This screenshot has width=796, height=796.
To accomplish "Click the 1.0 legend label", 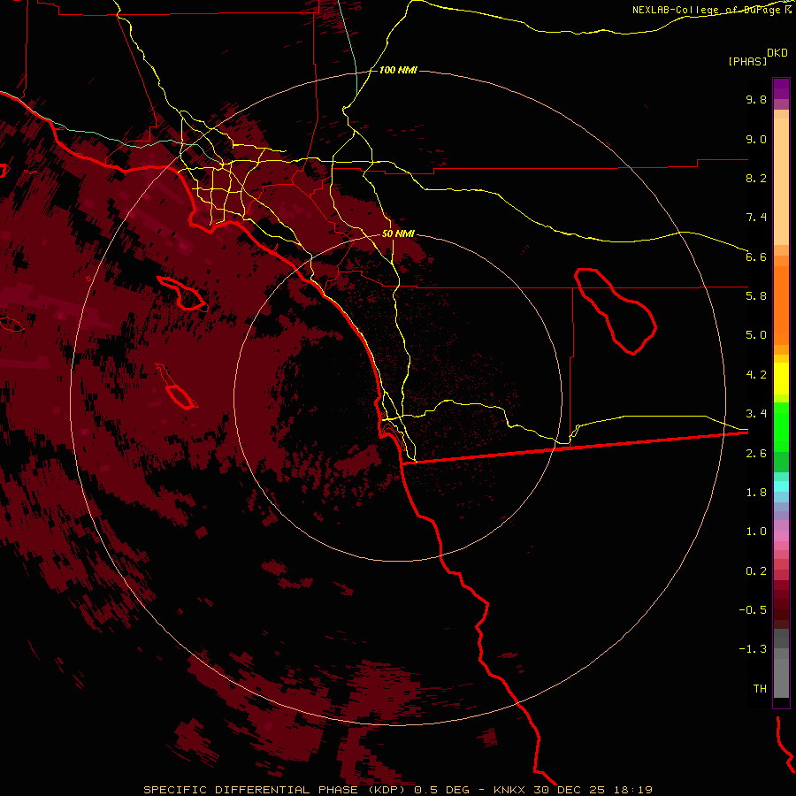I will 756,532.
